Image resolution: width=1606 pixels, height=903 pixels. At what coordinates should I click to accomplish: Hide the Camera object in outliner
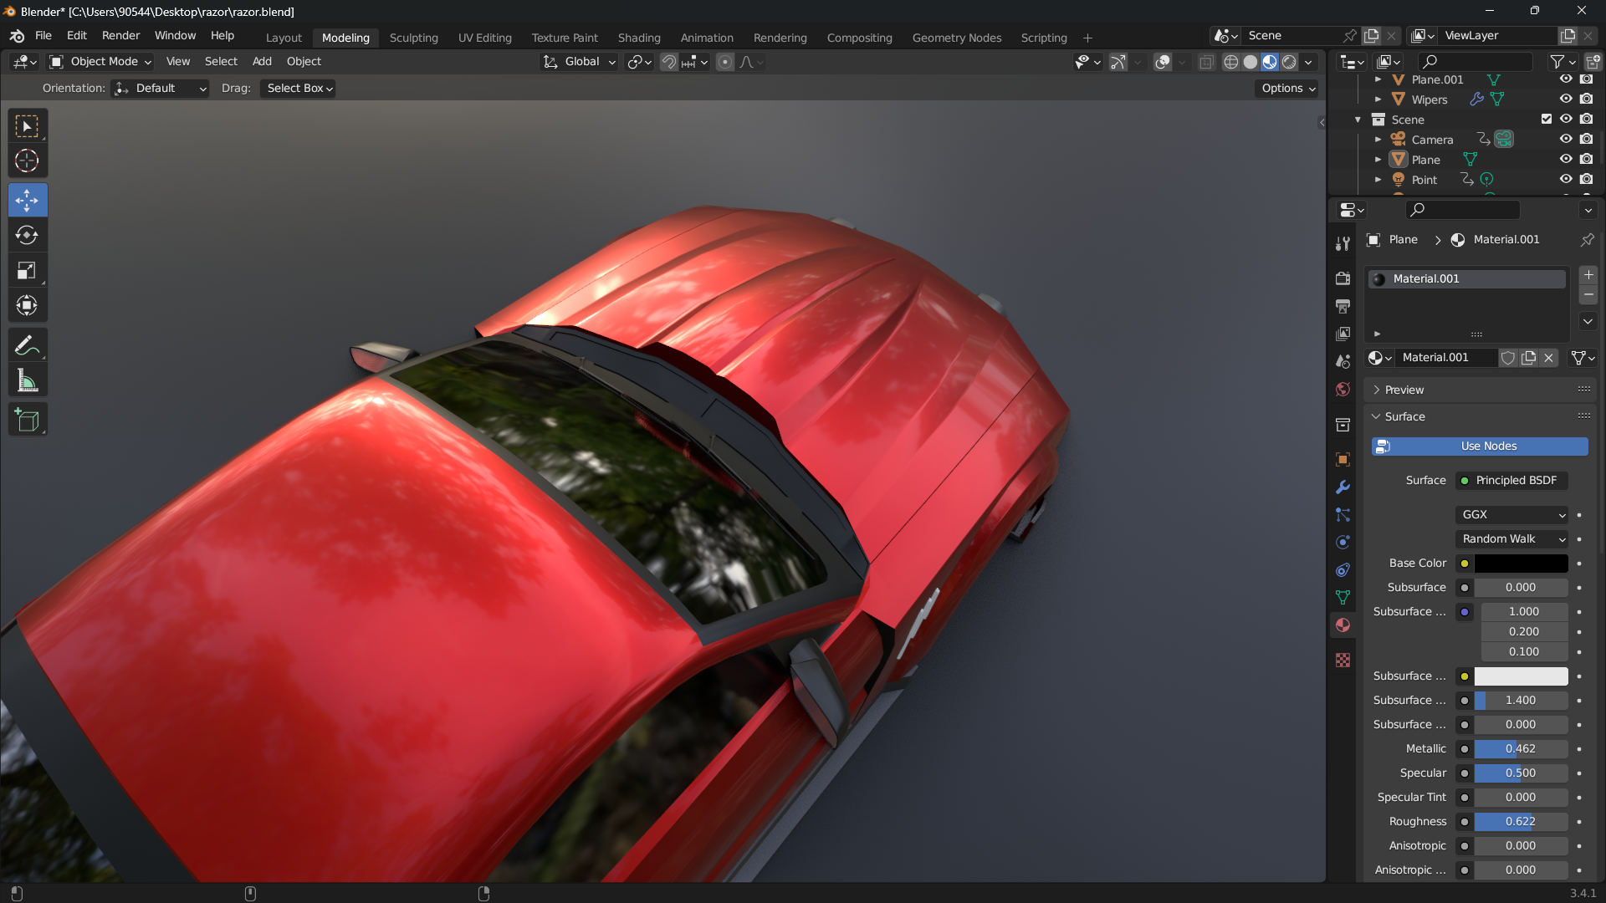pyautogui.click(x=1566, y=140)
